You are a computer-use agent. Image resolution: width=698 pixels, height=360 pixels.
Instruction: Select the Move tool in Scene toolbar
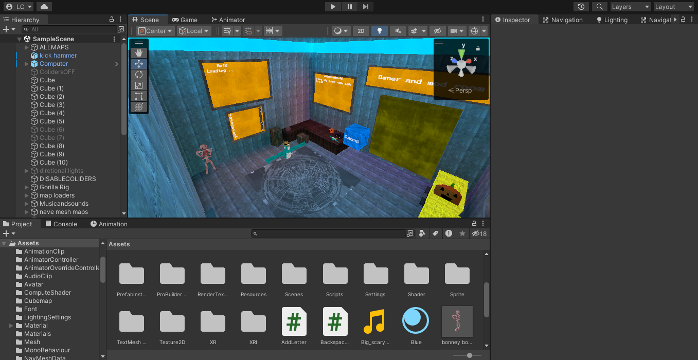coord(138,64)
